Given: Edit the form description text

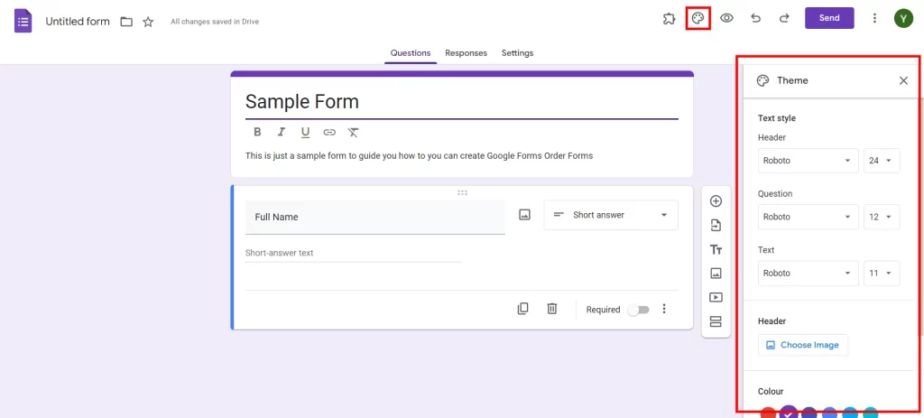Looking at the screenshot, I should 419,156.
